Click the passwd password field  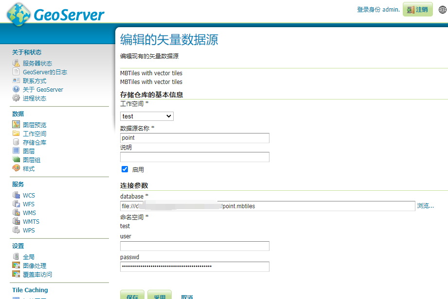tap(195, 266)
